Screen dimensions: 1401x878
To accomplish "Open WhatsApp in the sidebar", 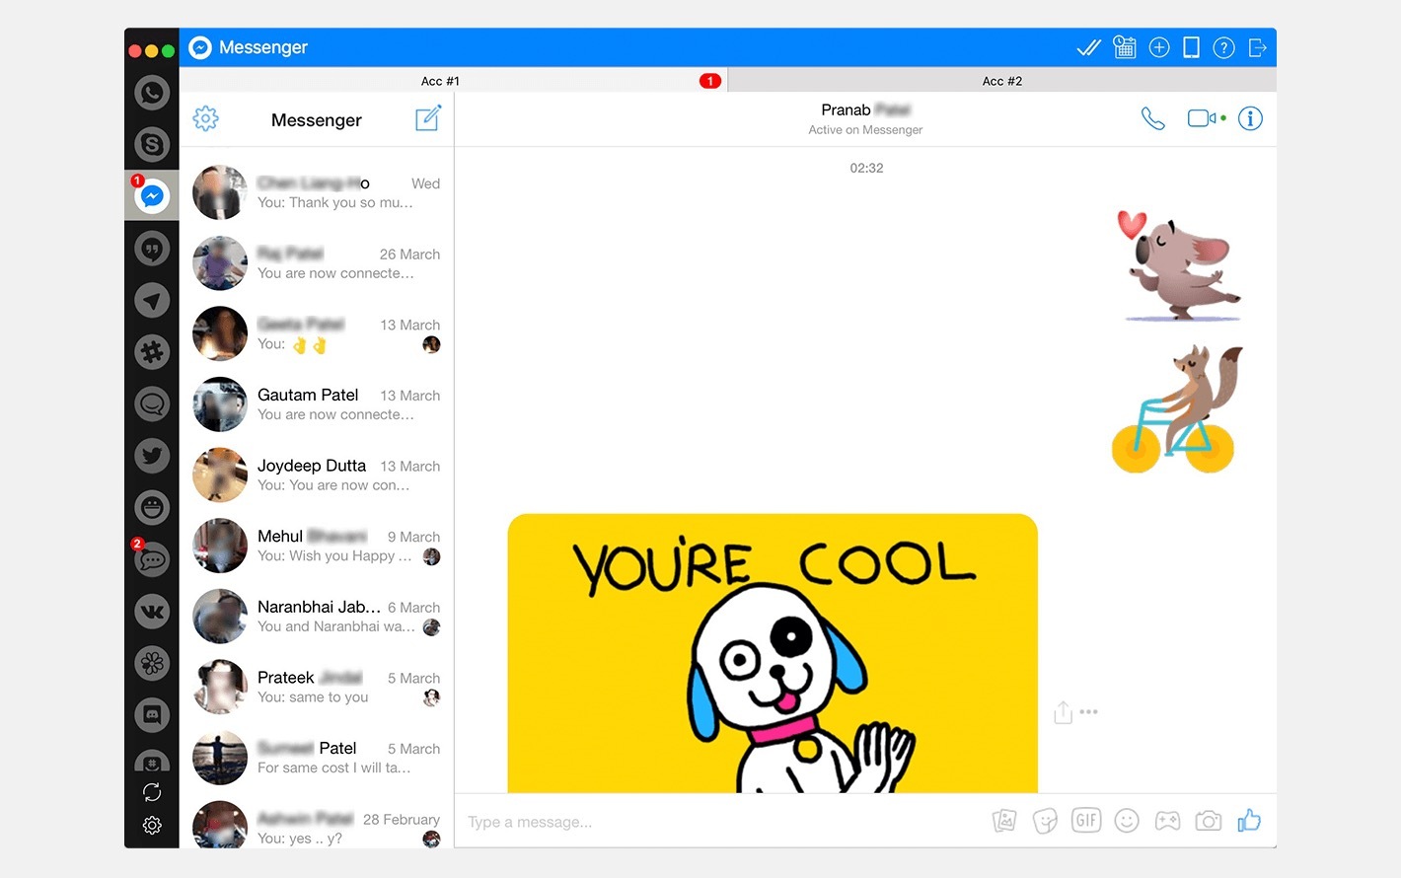I will pyautogui.click(x=152, y=93).
